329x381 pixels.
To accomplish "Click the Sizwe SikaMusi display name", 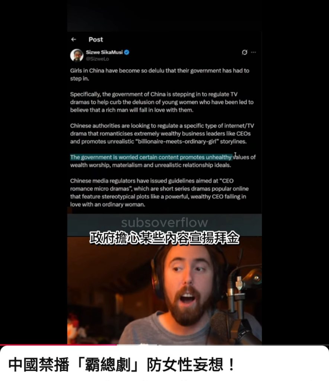I will [x=104, y=52].
